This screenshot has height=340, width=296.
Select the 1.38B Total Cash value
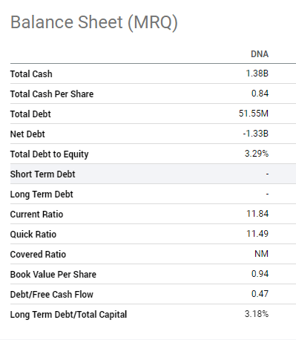[x=257, y=73]
